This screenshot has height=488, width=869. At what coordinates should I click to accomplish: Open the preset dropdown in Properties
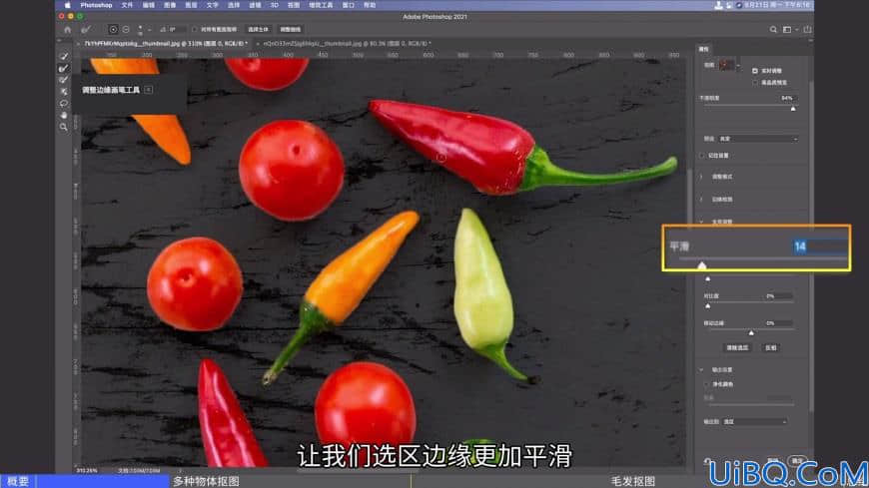758,139
